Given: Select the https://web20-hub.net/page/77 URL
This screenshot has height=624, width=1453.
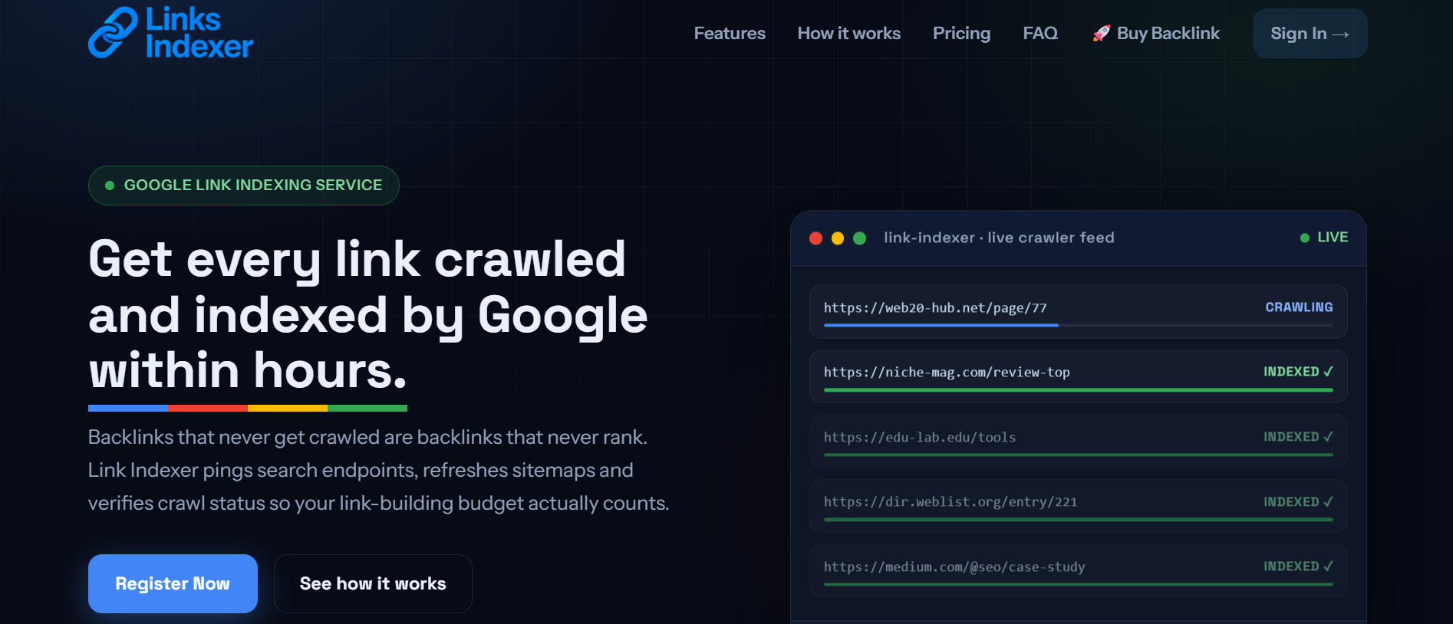Looking at the screenshot, I should tap(935, 308).
